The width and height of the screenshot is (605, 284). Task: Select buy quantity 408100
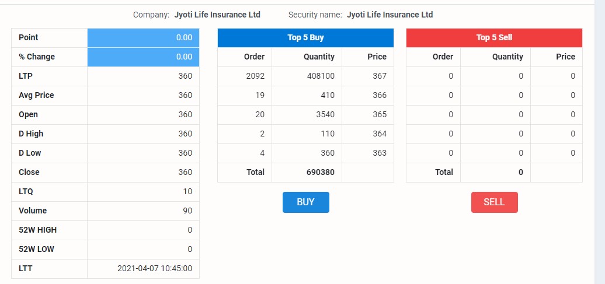pos(321,76)
